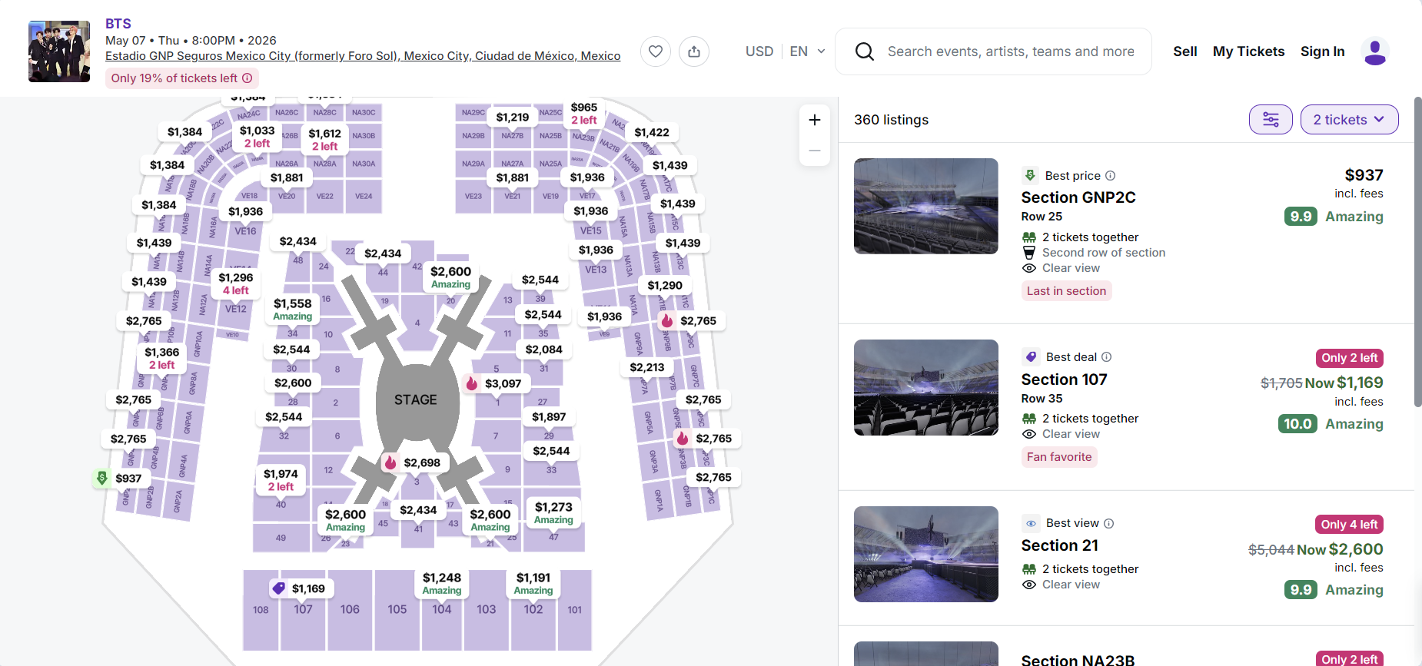The image size is (1422, 666).
Task: Click the Fan favorite tag
Action: (1059, 457)
